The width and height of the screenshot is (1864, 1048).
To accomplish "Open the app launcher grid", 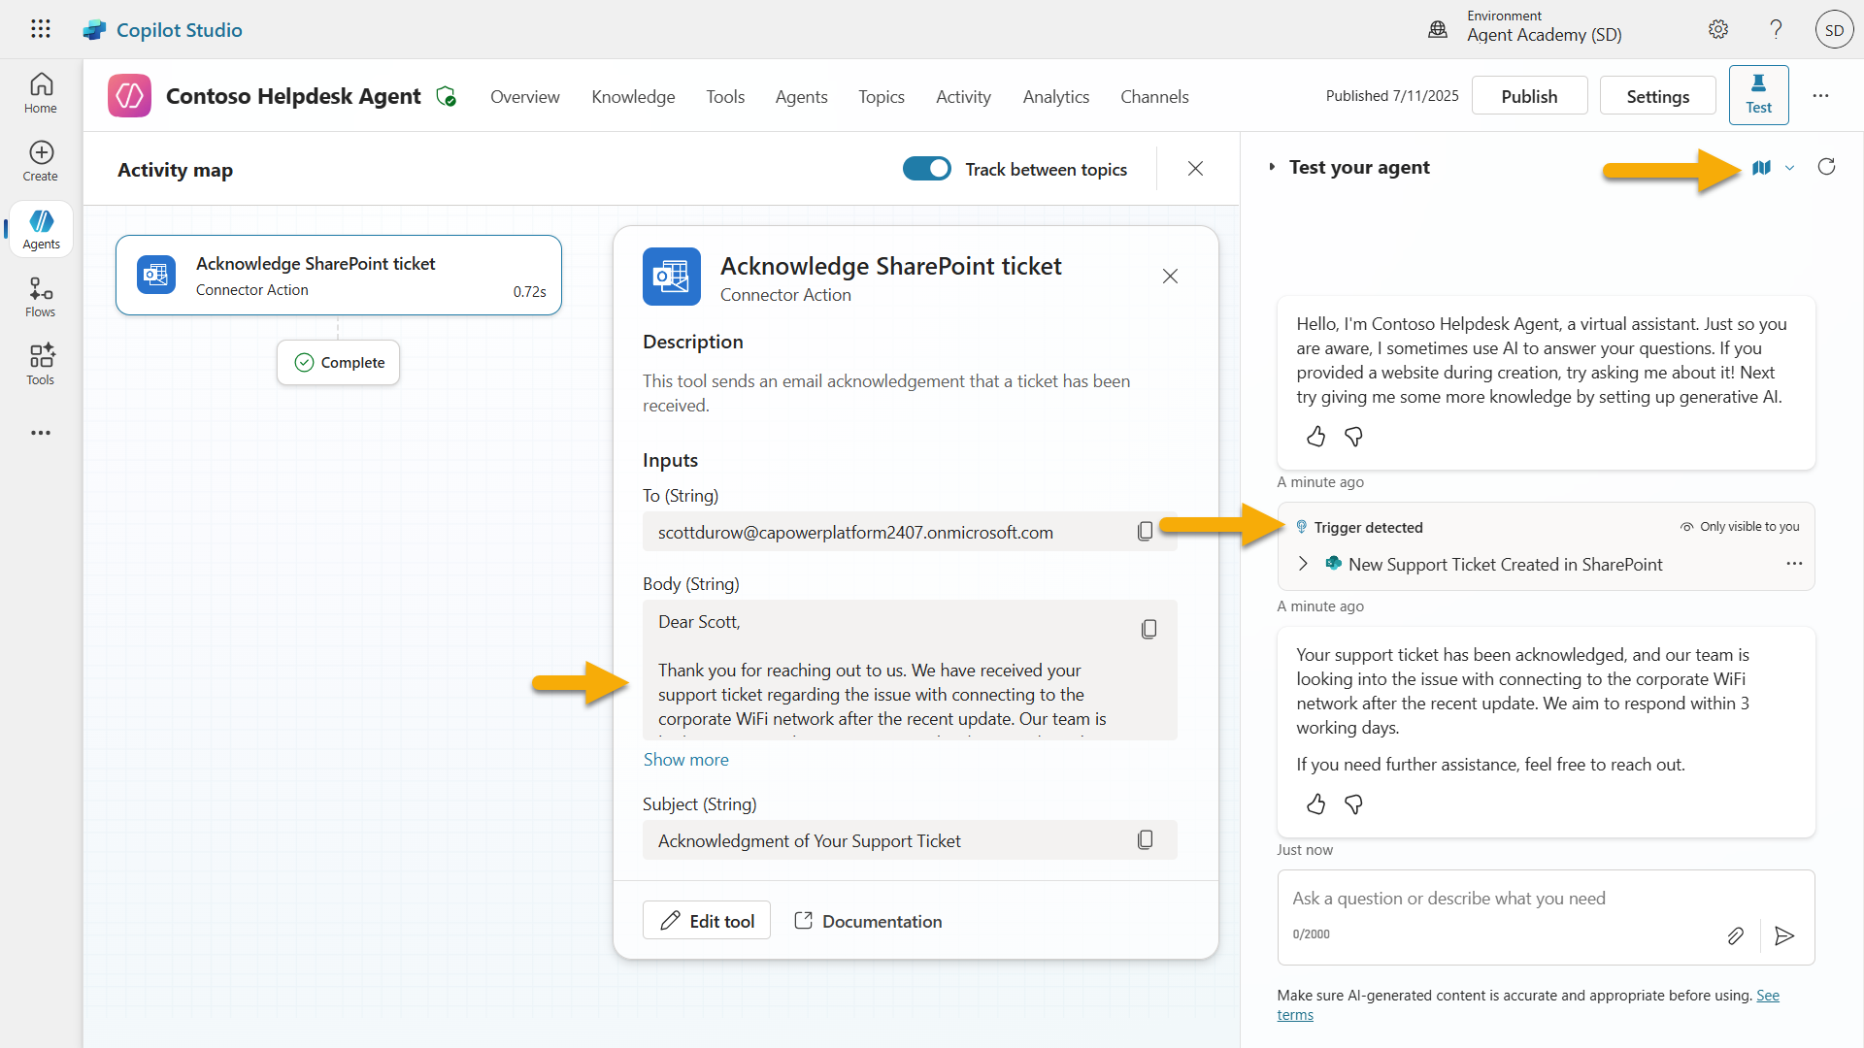I will 41,29.
